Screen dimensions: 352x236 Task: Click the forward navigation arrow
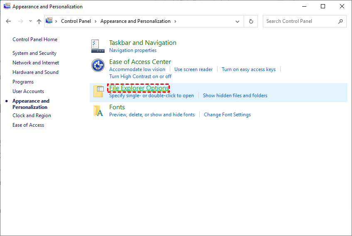(x=20, y=21)
